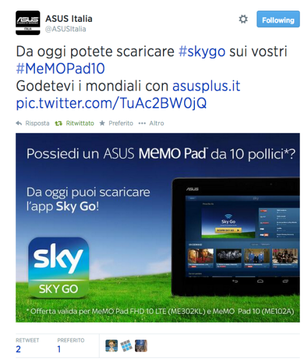Viewport: 308px width, 361px height.
Task: Click the settings gear icon
Action: (243, 19)
